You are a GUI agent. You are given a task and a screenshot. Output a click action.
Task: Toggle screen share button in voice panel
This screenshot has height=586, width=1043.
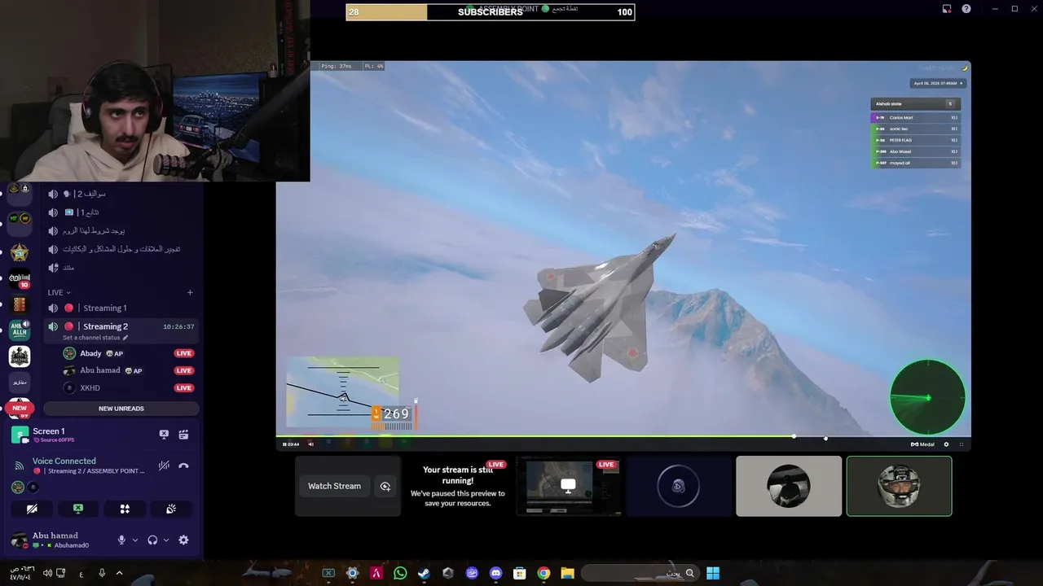tap(78, 509)
